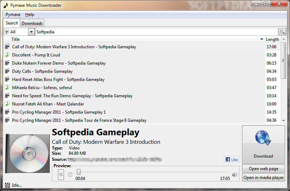The width and height of the screenshot is (290, 191).
Task: Select Mihaela Belciu - Soferas, soferul row
Action: 142,88
